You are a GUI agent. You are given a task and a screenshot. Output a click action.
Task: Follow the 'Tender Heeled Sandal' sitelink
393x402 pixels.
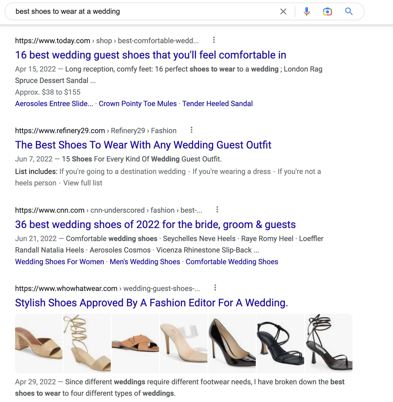[x=217, y=104]
